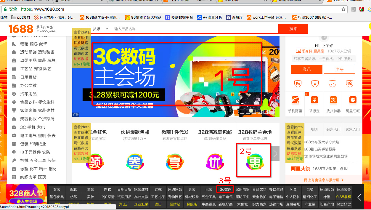Screen dimensions: 371x210
Task: Open the A+流量分析 bookmark
Action: tap(209, 17)
